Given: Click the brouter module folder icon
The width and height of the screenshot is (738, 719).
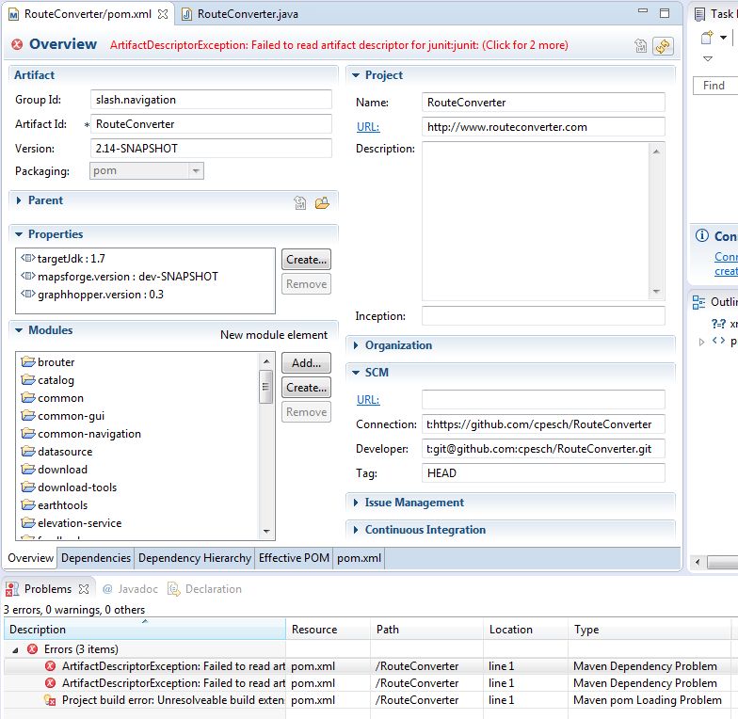Looking at the screenshot, I should pyautogui.click(x=28, y=361).
